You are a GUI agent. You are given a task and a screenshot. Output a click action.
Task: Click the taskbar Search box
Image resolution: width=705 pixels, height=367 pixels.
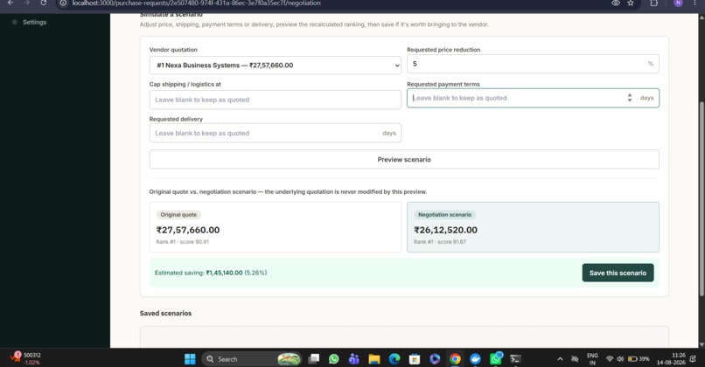pyautogui.click(x=252, y=359)
